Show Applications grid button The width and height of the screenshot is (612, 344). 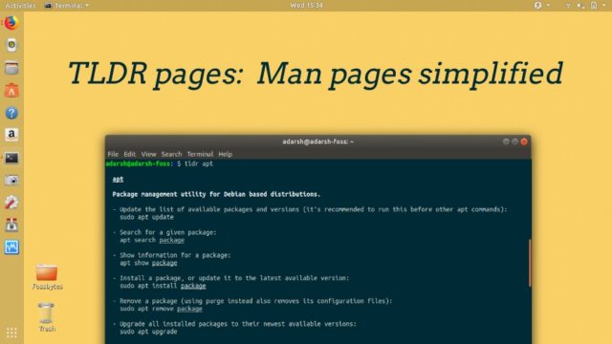coord(11,333)
